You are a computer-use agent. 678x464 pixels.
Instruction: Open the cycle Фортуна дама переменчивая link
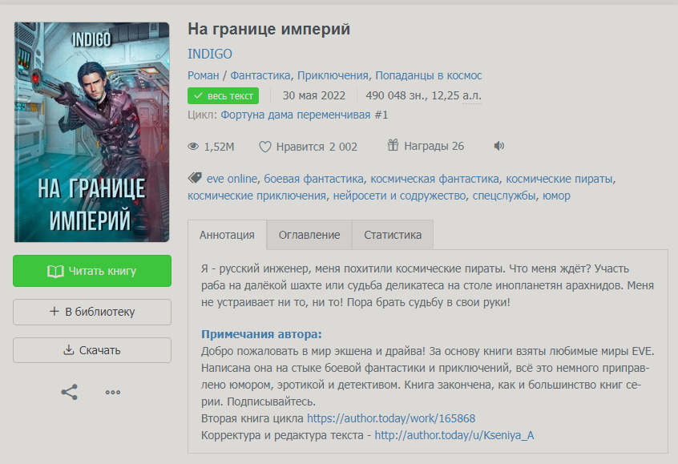(296, 115)
